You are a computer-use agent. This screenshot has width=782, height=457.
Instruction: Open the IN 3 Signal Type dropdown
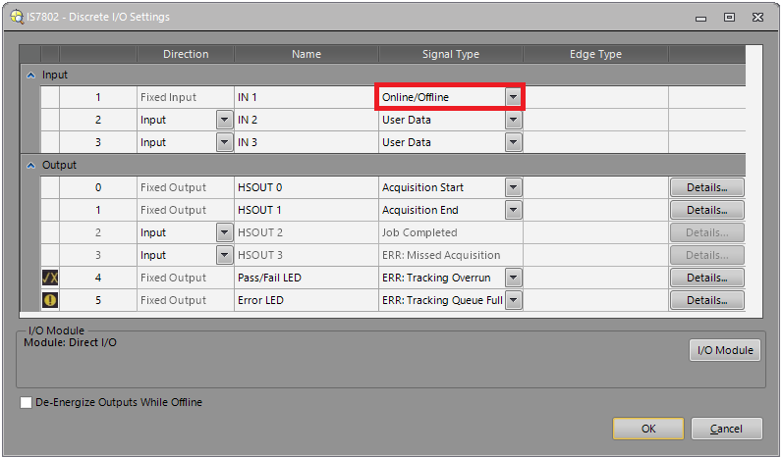click(513, 142)
